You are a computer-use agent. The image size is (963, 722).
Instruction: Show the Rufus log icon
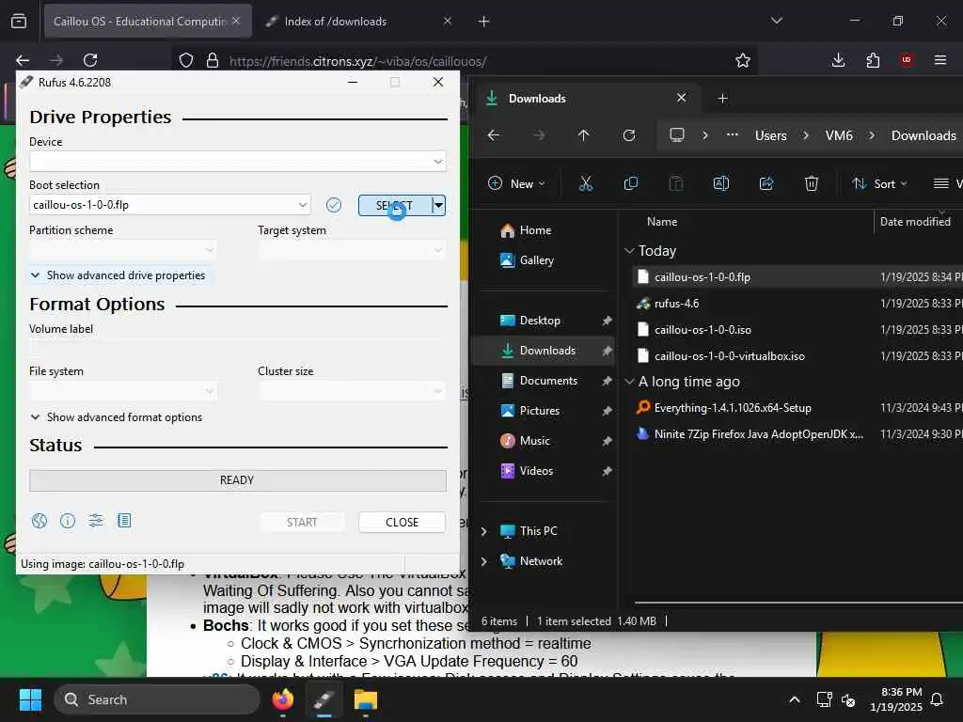(124, 521)
